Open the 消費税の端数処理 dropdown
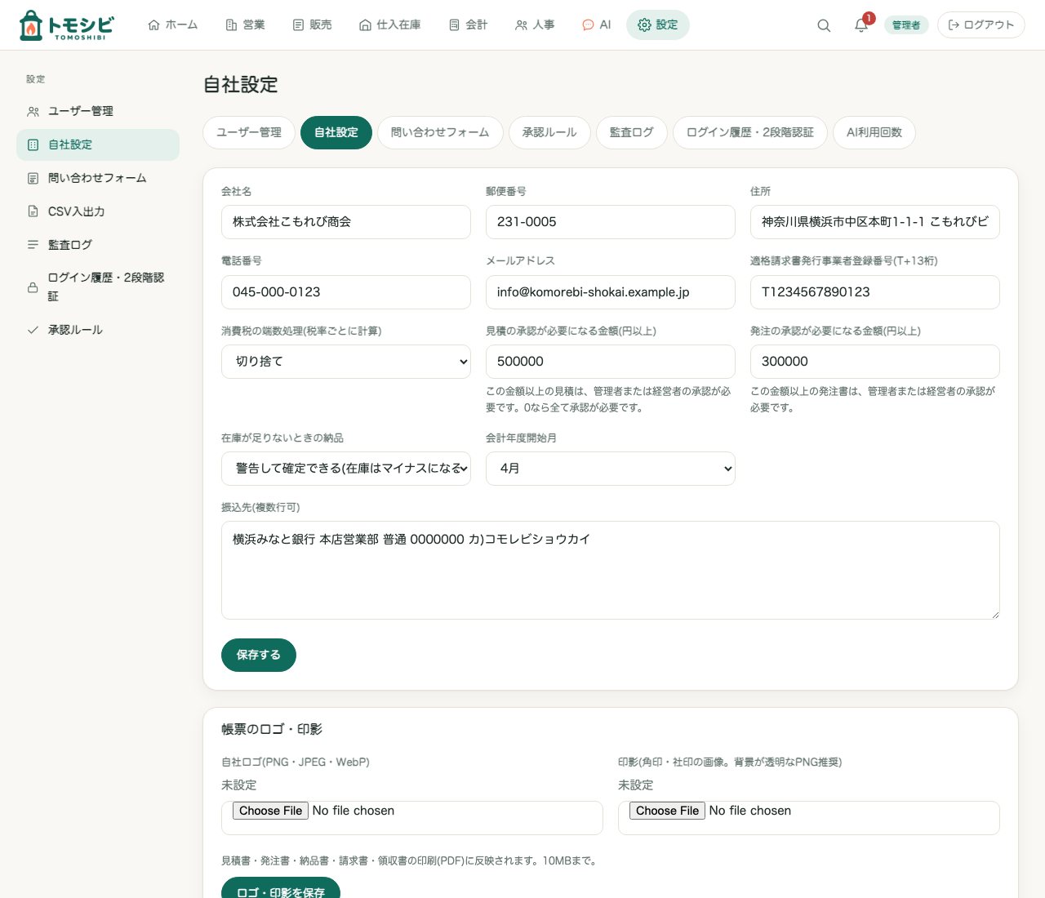The width and height of the screenshot is (1045, 898). click(x=346, y=362)
